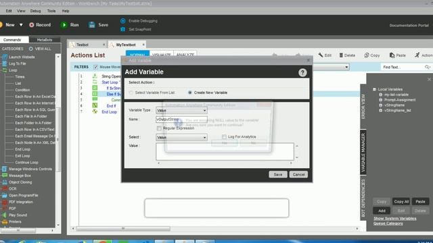
Task: Open the ERROR VIEW side panel tab
Action: coord(363,106)
